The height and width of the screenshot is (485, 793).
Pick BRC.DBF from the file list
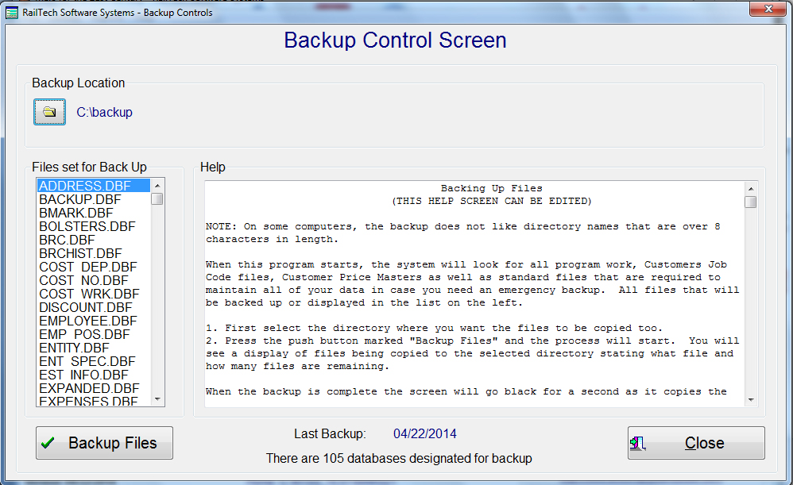coord(67,240)
